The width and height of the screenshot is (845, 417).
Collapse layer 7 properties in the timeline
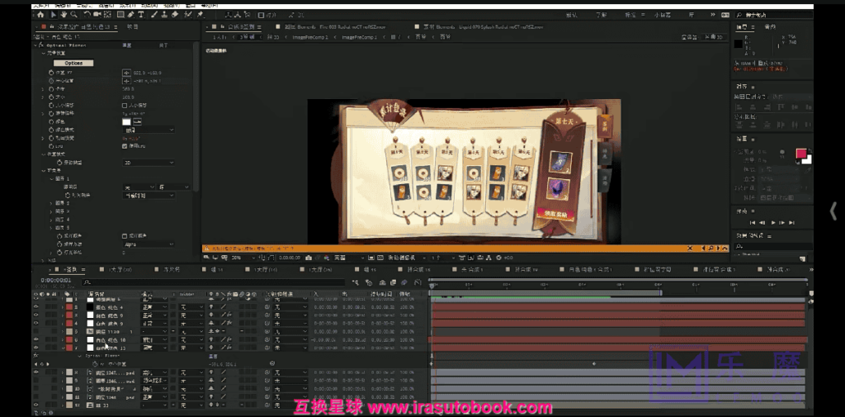[x=62, y=348]
